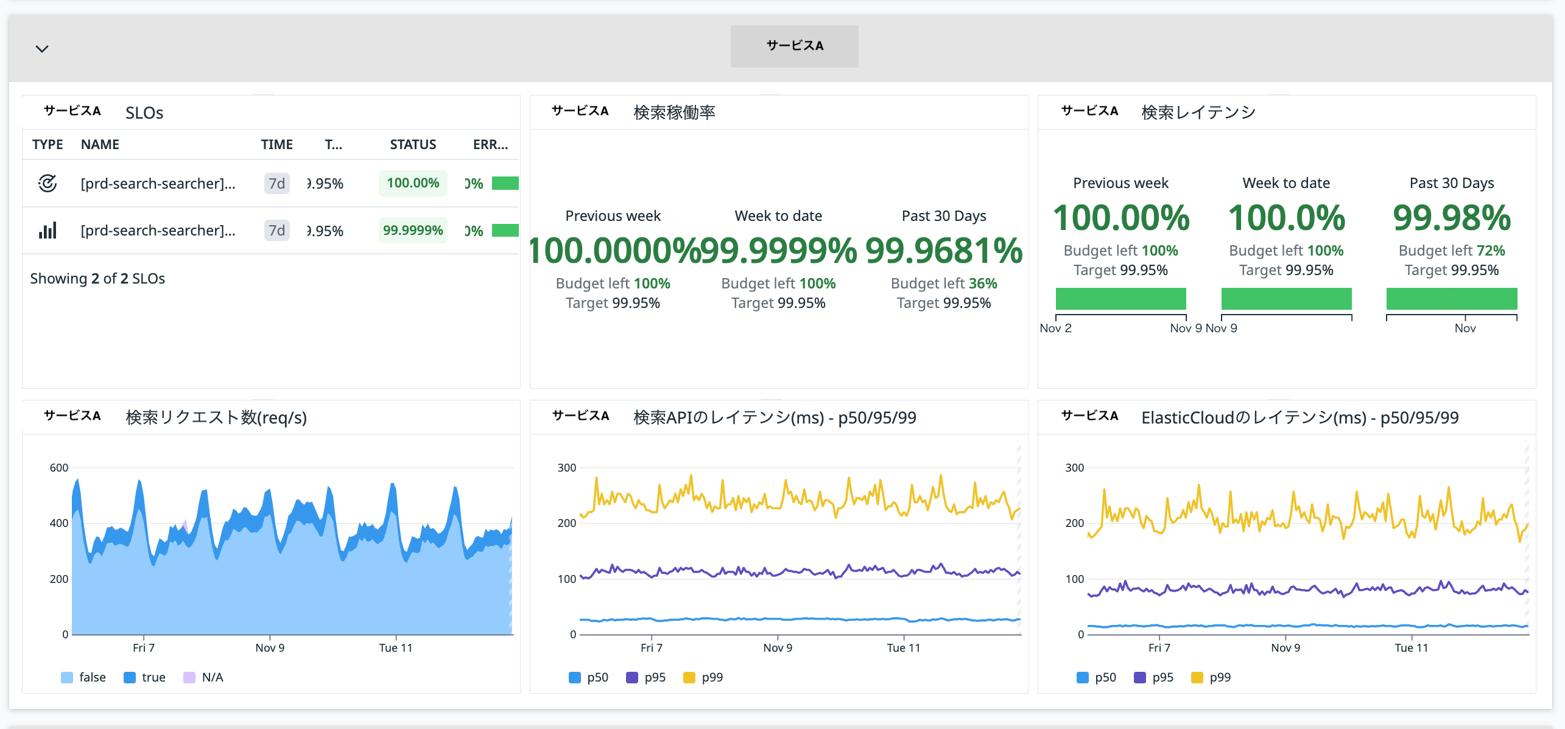Click the p99 legend swatch in ElasticCloud chart

click(x=1197, y=677)
